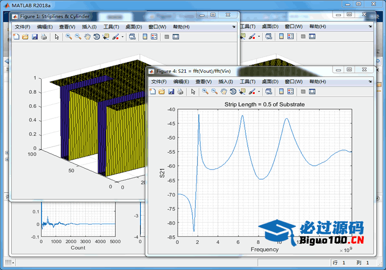Open 工具(T) menu in Figure 4

(x=247, y=82)
